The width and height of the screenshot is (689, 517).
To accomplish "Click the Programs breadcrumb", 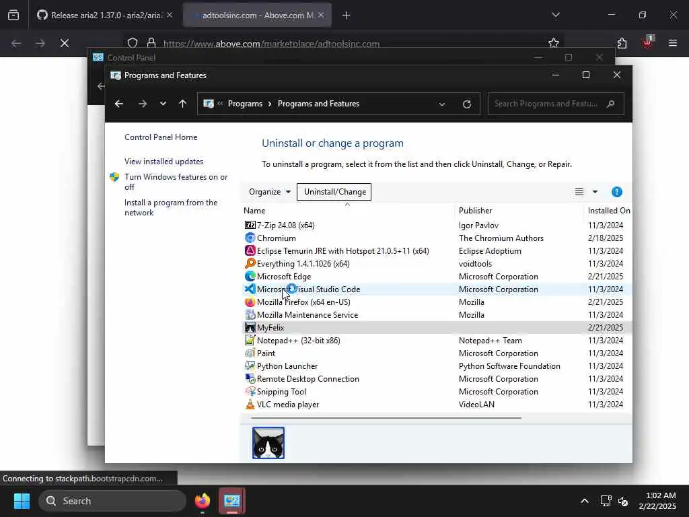I will pos(245,104).
